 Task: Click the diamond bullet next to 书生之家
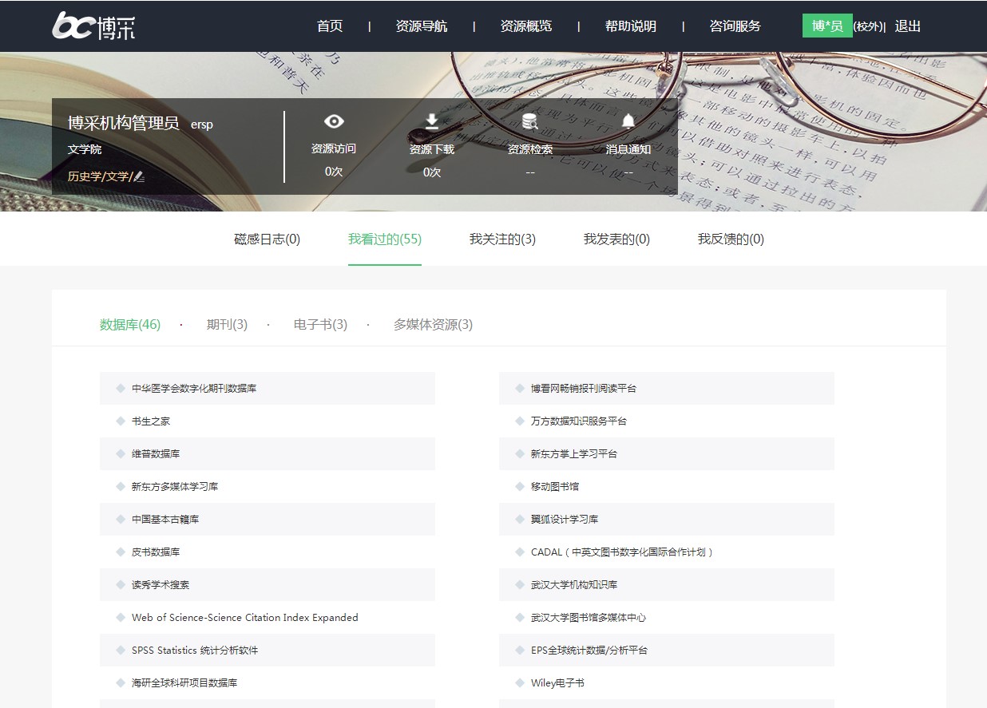[121, 421]
